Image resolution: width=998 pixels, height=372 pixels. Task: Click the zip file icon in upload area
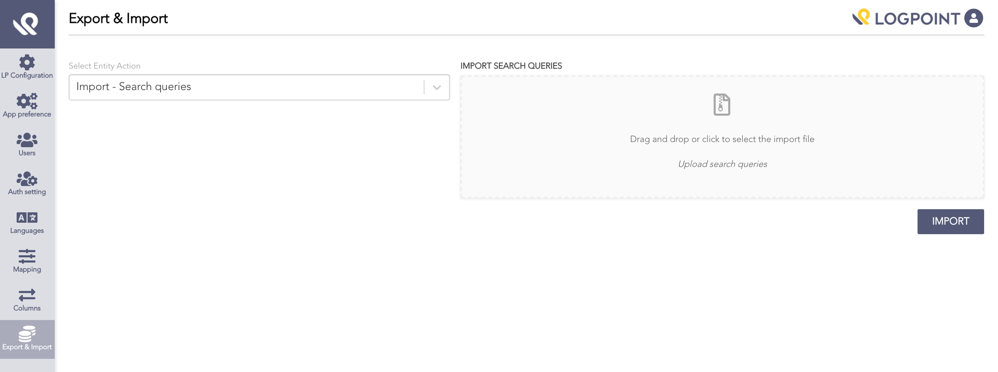[722, 105]
